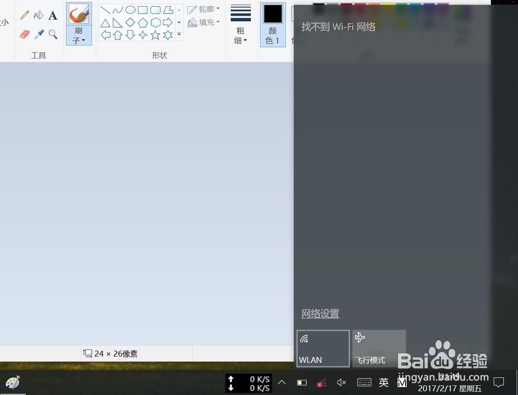Choose the Four-point star shape
Image resolution: width=518 pixels, height=395 pixels.
(143, 35)
